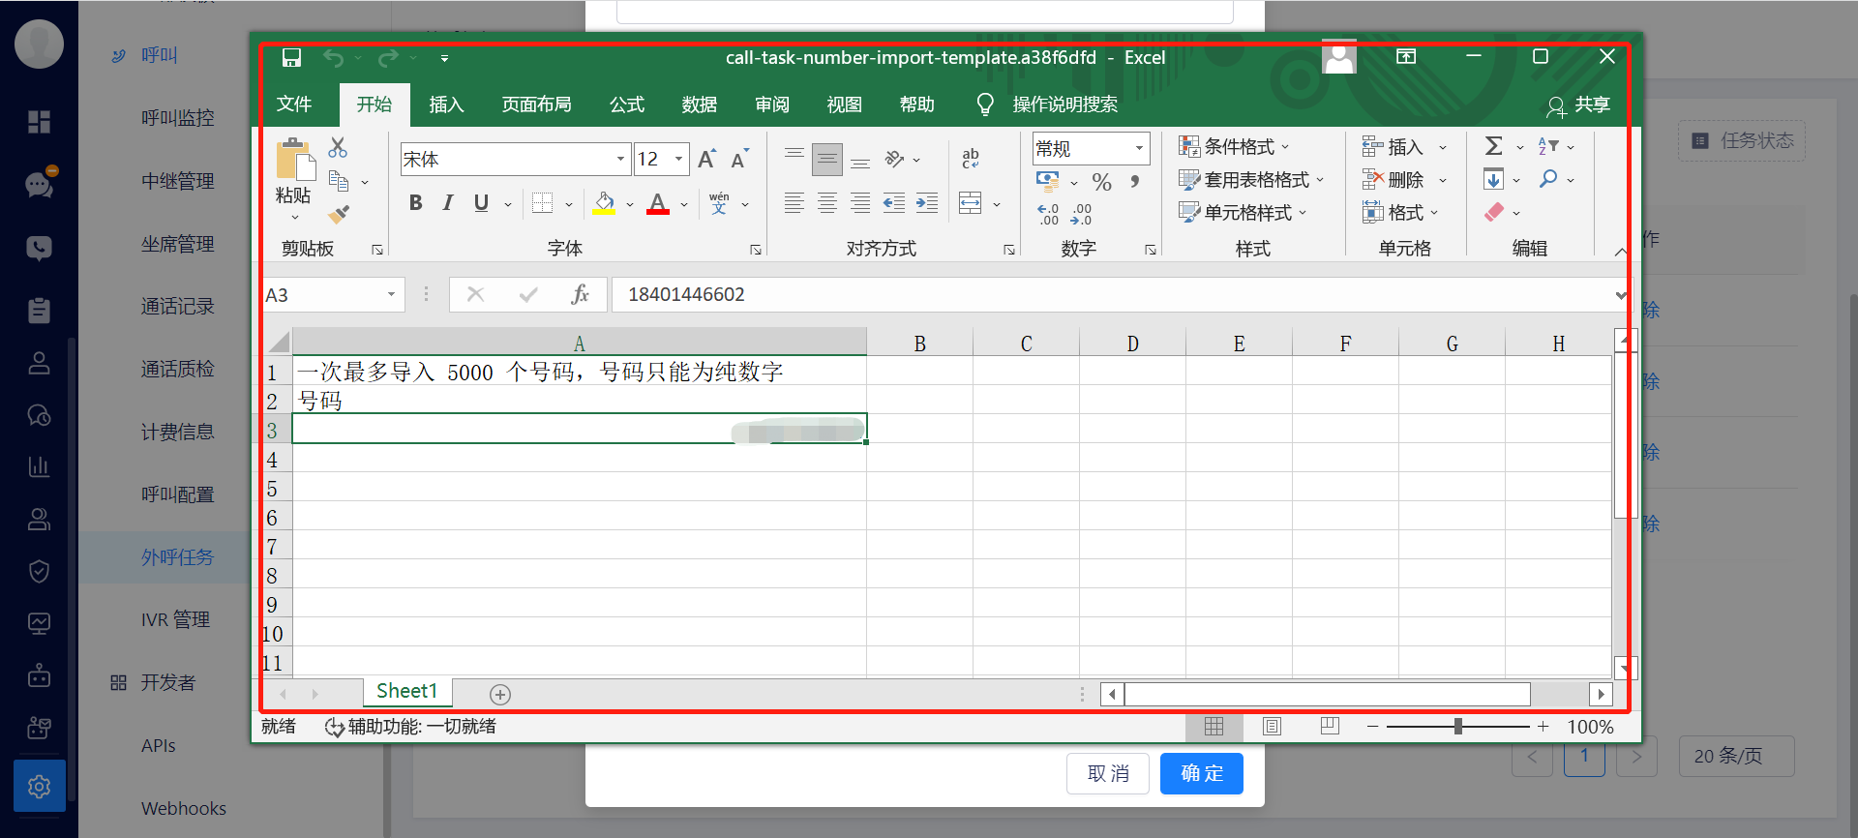The image size is (1858, 838).
Task: Open the 宋体 font name dropdown
Action: (x=620, y=160)
